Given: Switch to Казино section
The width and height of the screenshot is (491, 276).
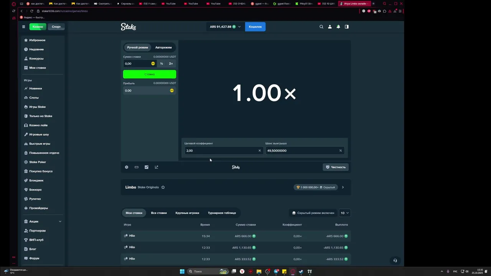Looking at the screenshot, I should click(38, 27).
